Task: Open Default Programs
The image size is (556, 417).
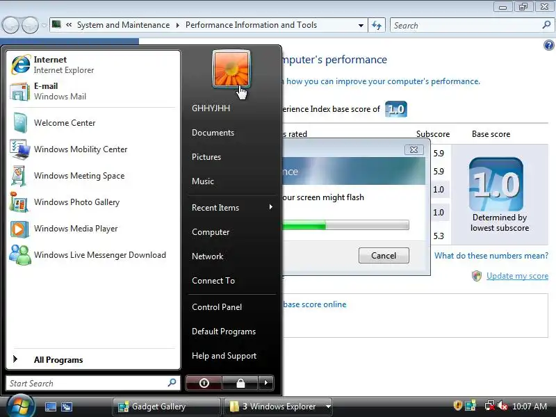Action: point(224,332)
